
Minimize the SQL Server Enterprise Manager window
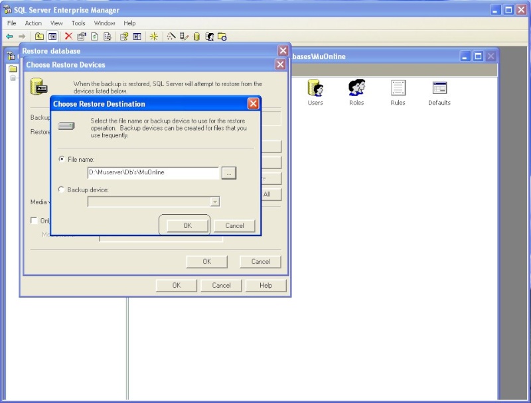point(495,10)
